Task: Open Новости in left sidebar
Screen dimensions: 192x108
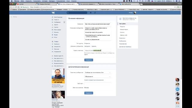Action: (56, 20)
